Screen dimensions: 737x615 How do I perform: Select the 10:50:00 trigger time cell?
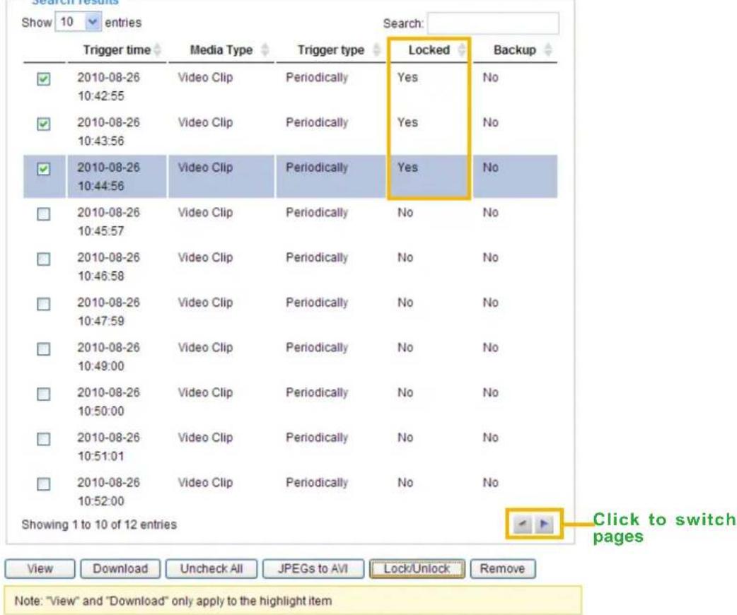[x=109, y=402]
